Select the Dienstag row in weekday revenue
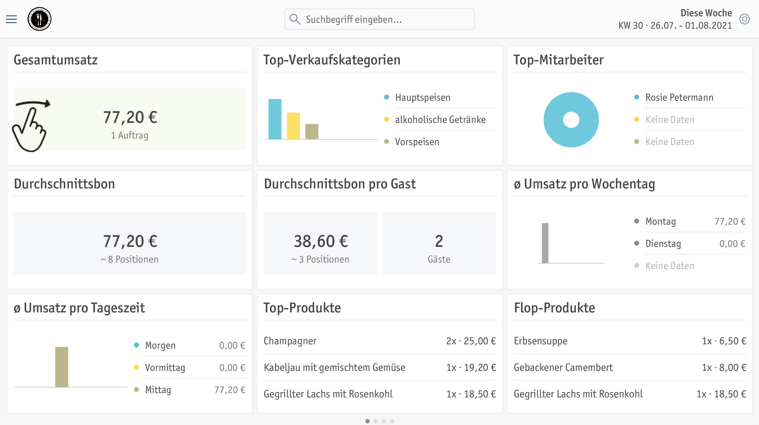The height and width of the screenshot is (425, 759). tap(689, 243)
